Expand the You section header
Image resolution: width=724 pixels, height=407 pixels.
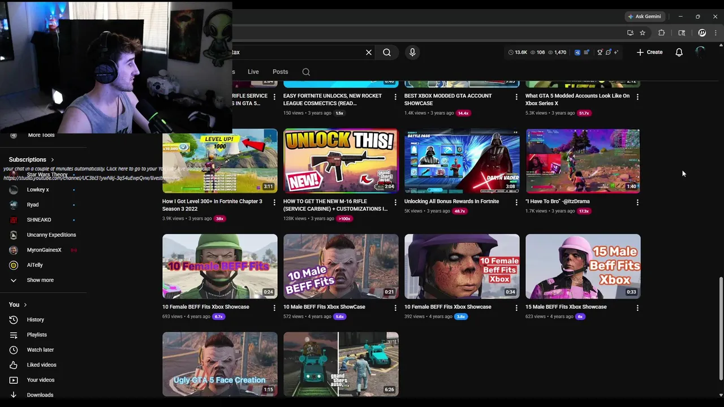pos(18,305)
